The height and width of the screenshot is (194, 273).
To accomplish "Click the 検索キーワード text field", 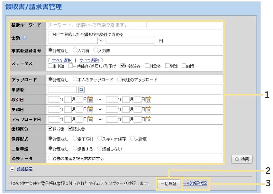I will (x=97, y=25).
